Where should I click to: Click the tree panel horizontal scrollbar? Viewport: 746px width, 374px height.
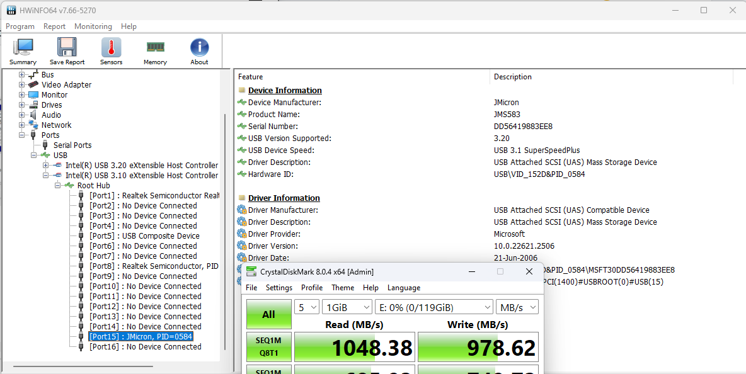[83, 366]
